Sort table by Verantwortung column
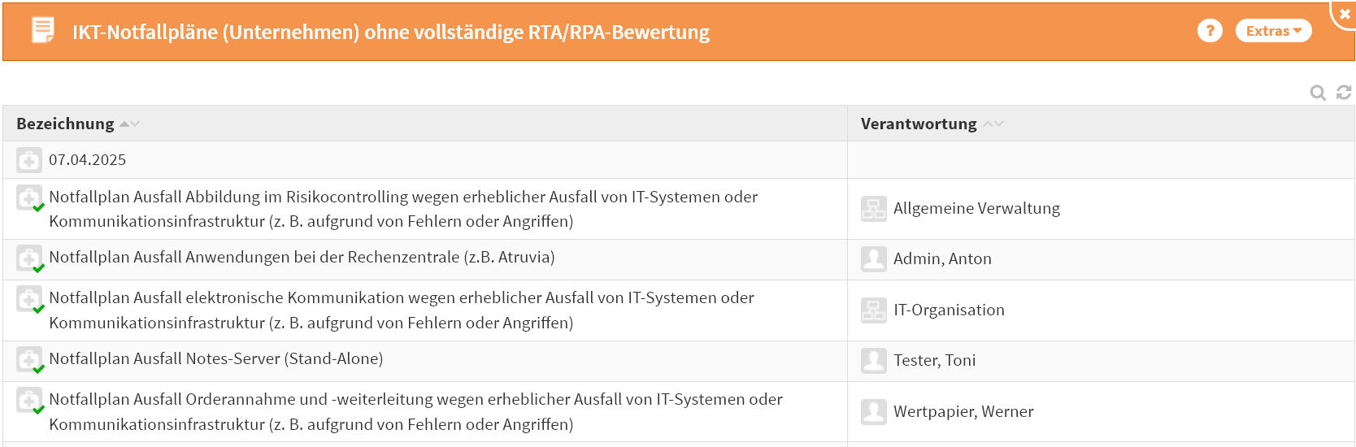Viewport: 1356px width, 447px height. [919, 124]
